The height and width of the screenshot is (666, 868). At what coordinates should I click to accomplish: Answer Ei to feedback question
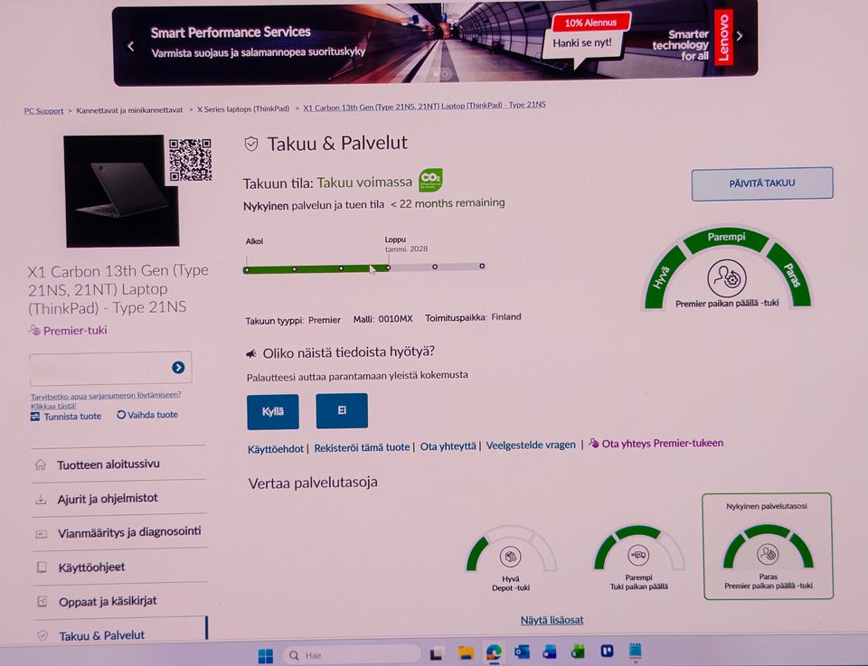tap(342, 410)
